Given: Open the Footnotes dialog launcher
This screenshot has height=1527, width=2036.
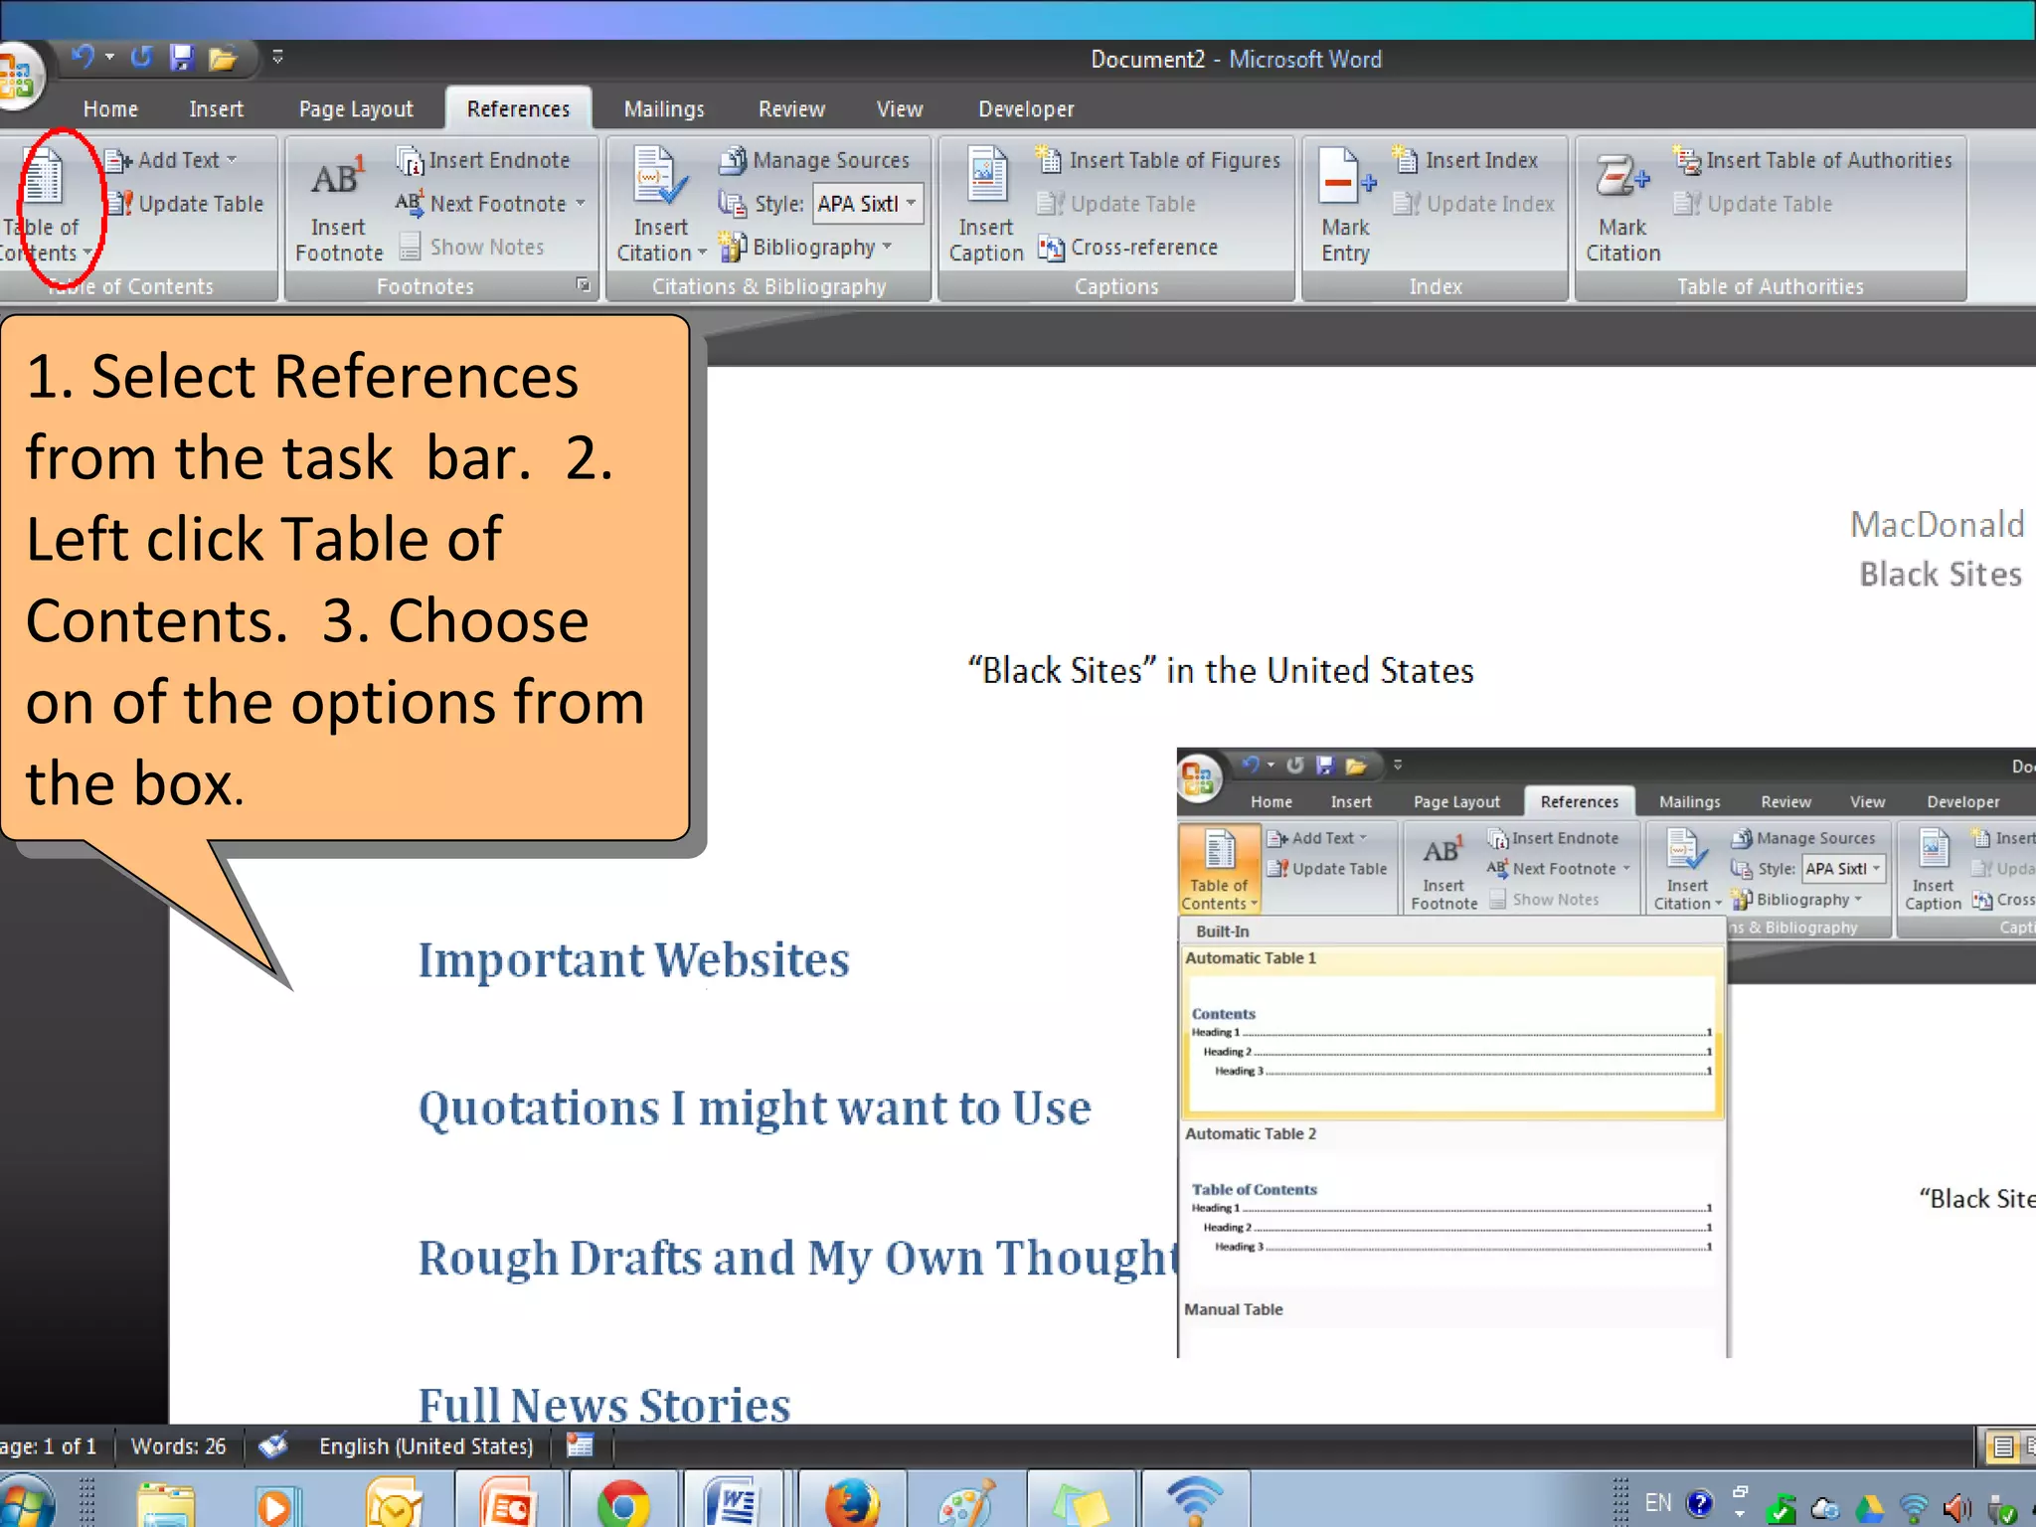Looking at the screenshot, I should point(584,285).
